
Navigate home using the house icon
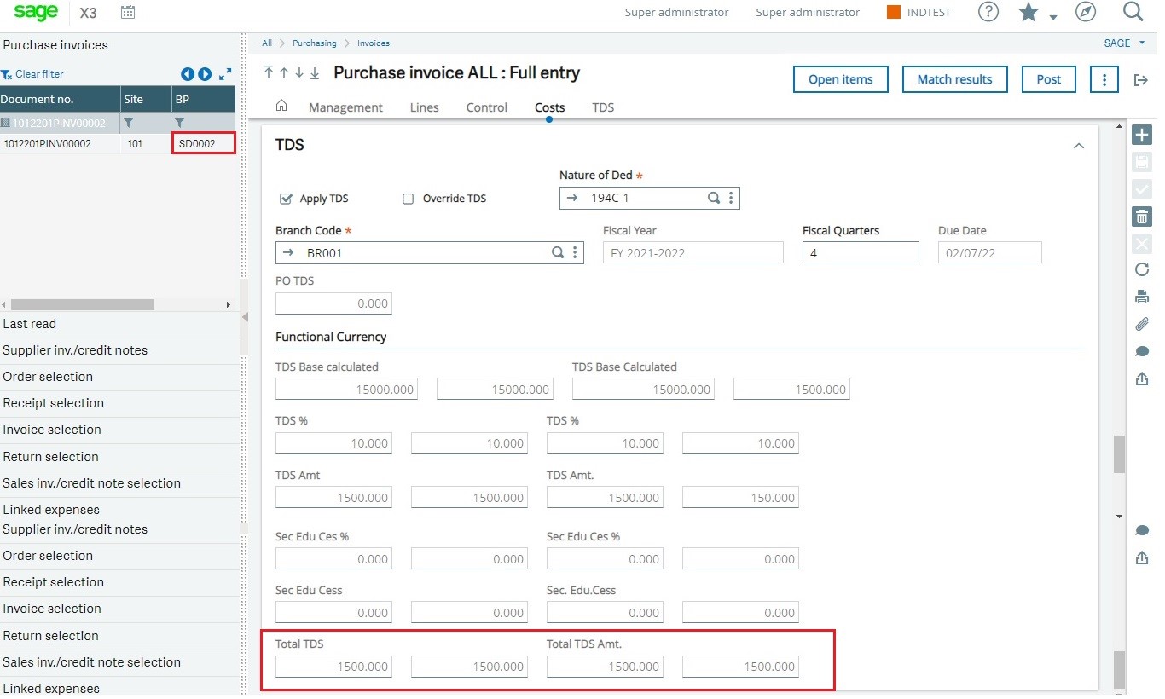tap(281, 107)
